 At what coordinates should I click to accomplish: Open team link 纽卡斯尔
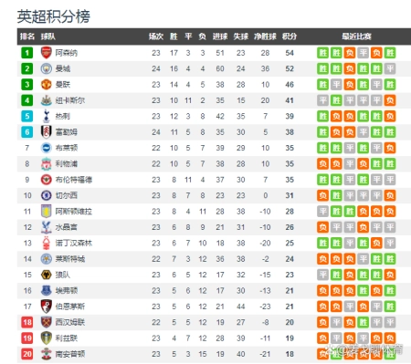point(70,100)
